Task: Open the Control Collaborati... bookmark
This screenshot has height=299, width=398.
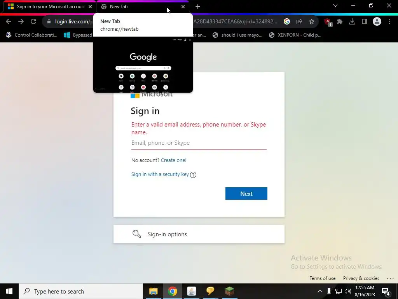Action: coord(32,35)
